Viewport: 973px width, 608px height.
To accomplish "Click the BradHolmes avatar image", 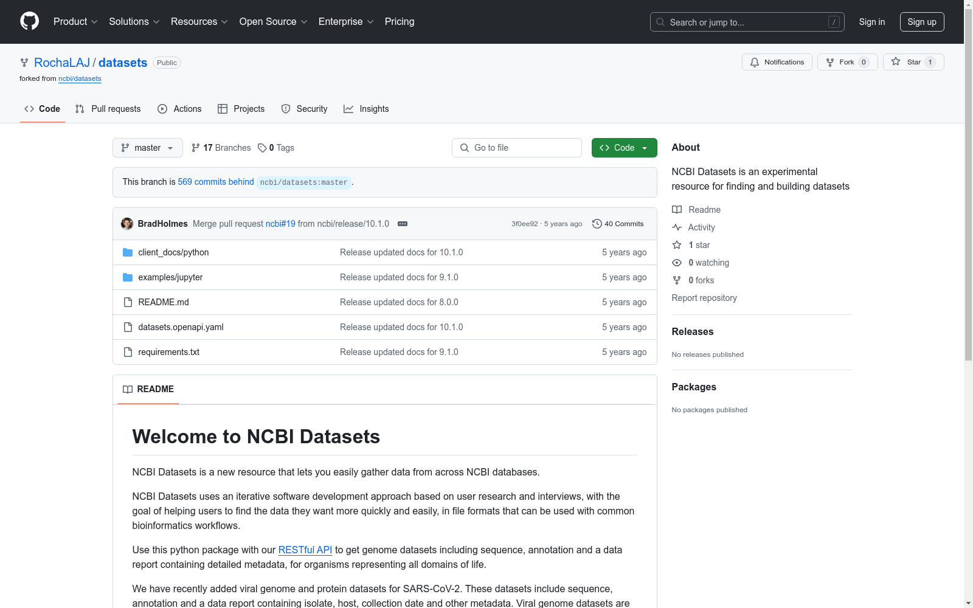I will [127, 224].
